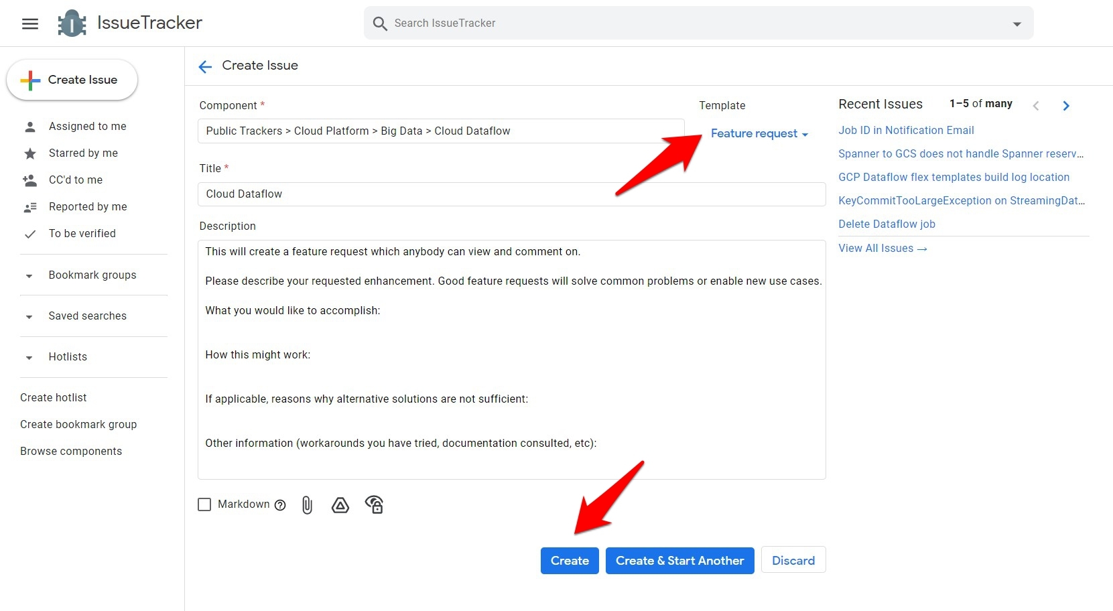Click the Google Drive attachment icon
1113x611 pixels.
point(340,505)
